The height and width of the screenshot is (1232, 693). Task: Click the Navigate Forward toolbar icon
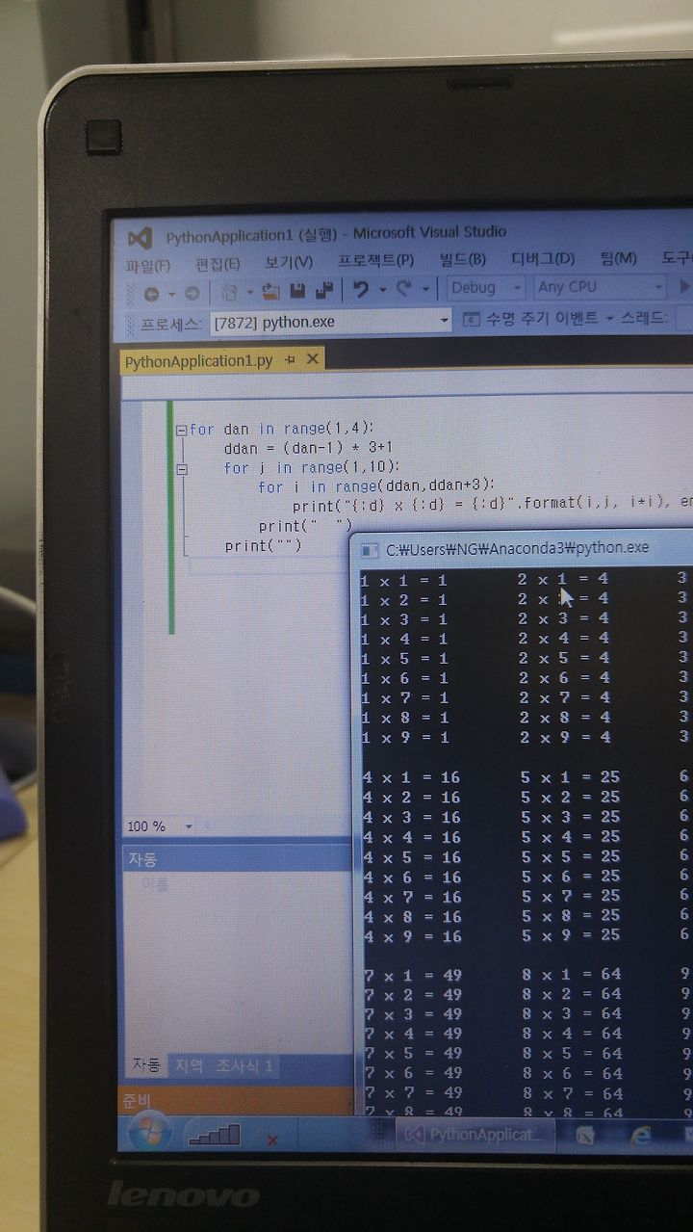(x=192, y=293)
